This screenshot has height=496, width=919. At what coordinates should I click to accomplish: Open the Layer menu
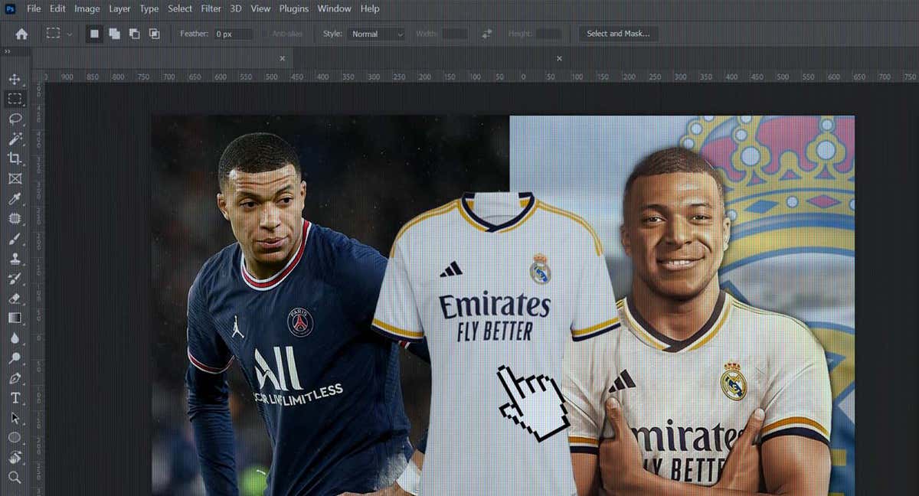coord(119,8)
